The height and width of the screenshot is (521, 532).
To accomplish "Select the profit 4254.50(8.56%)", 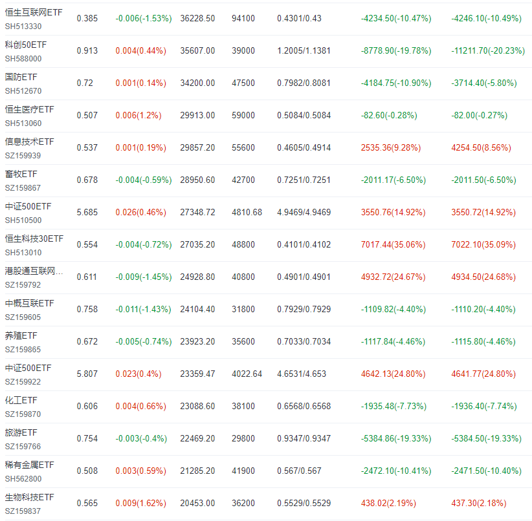I will coord(481,148).
